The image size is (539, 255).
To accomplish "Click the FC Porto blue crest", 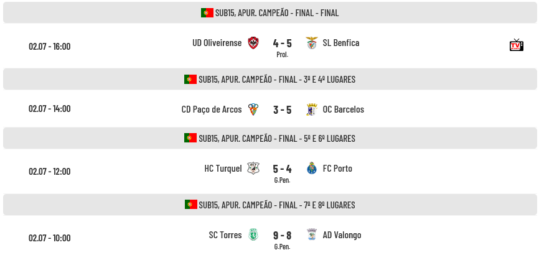I will pos(312,169).
